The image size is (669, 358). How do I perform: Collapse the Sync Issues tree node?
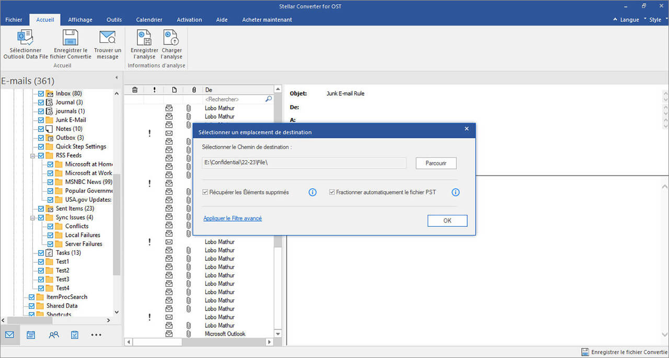coord(32,217)
